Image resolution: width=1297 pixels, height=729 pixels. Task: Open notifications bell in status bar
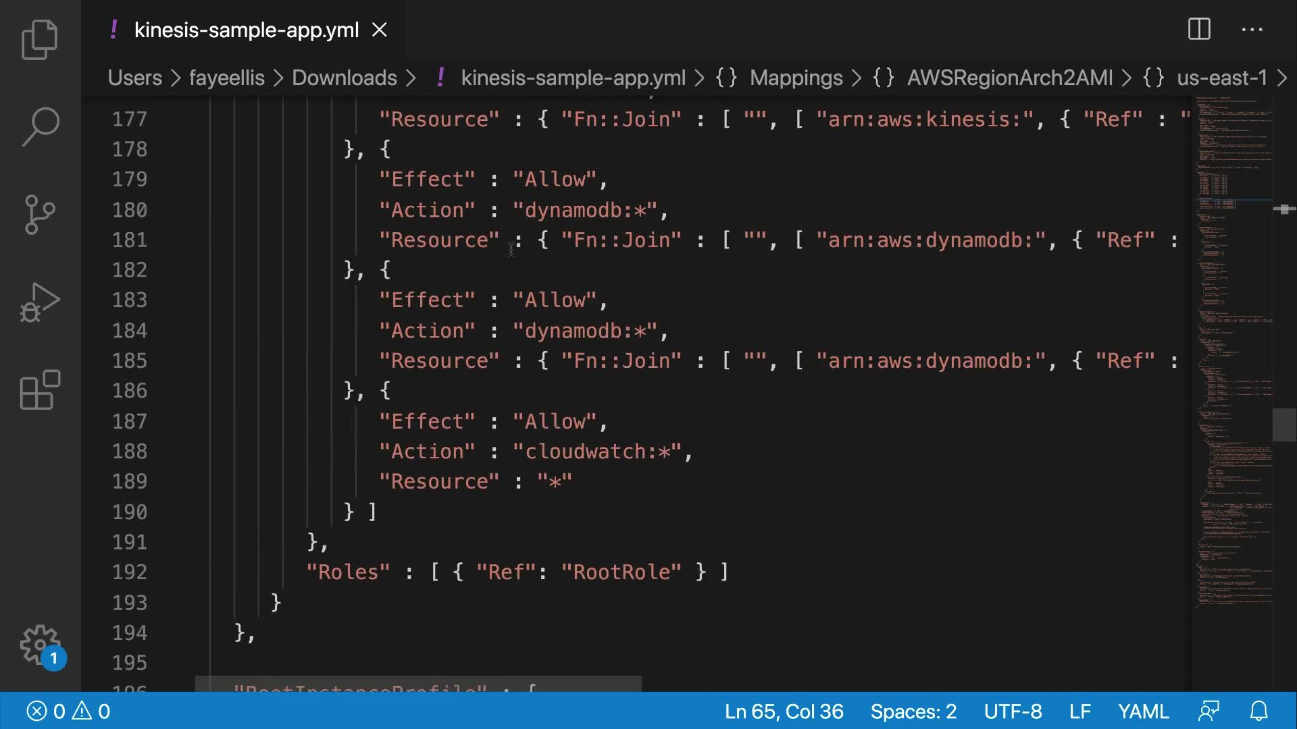(x=1258, y=711)
